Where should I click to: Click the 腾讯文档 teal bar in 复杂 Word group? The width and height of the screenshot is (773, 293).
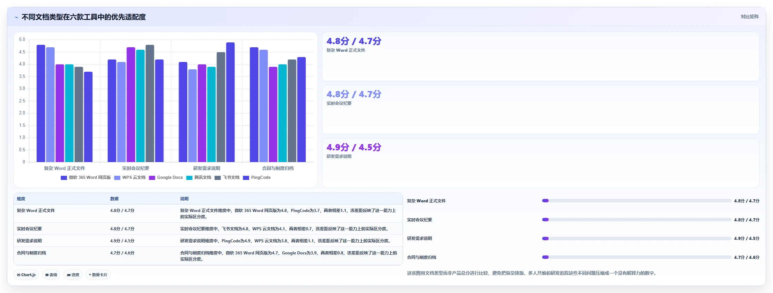pyautogui.click(x=69, y=113)
